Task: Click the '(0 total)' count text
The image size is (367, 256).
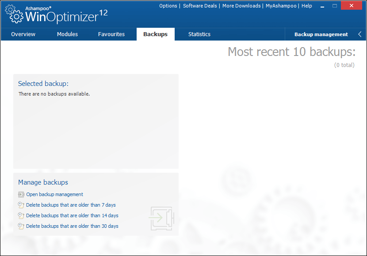Action: [344, 65]
